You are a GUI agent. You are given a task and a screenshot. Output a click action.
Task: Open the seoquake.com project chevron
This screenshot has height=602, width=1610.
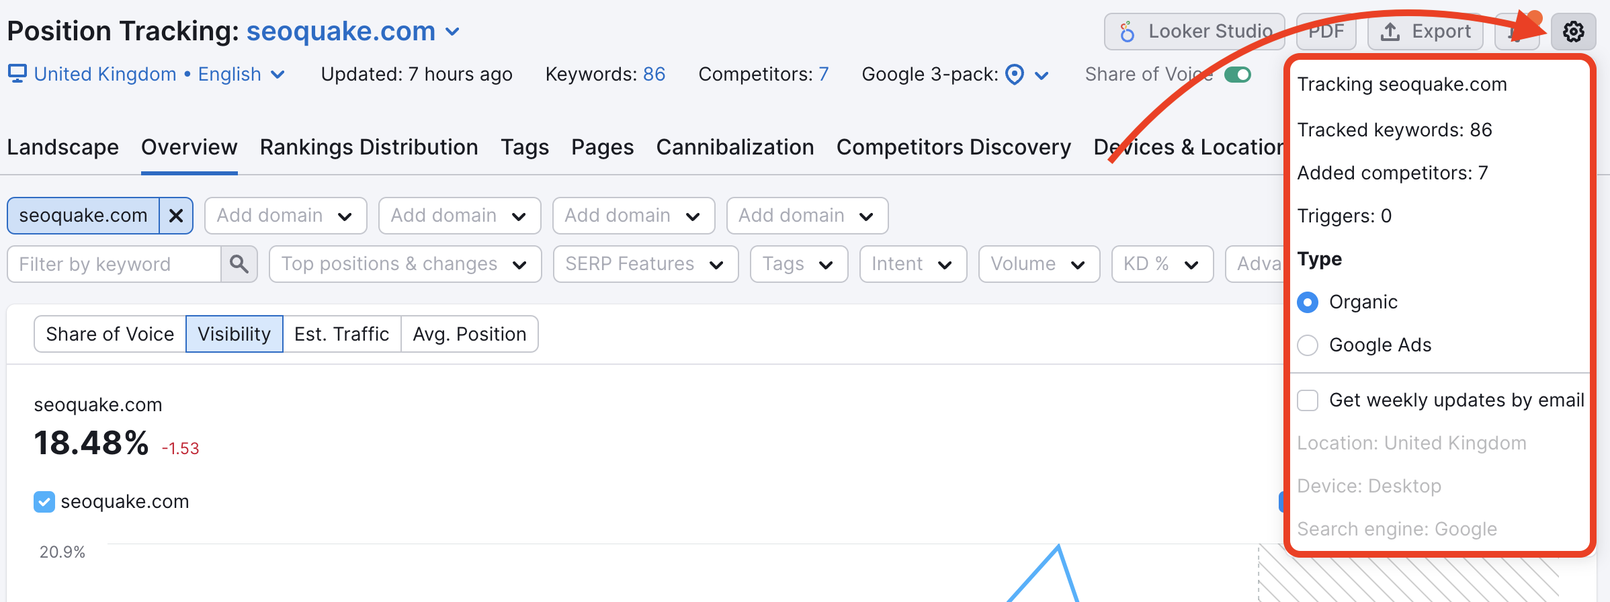pos(453,32)
